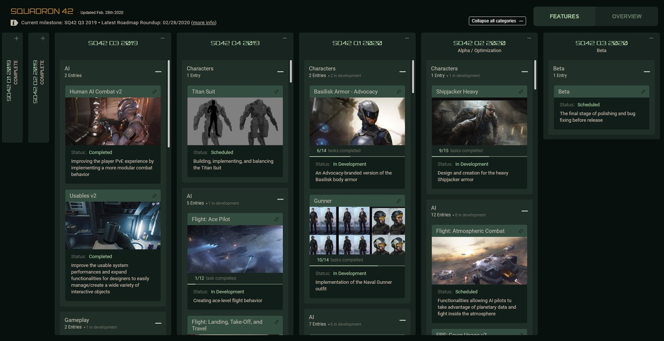Viewport: 664px width, 341px height.
Task: Collapse the AI category in Q3 2019
Action: (158, 72)
